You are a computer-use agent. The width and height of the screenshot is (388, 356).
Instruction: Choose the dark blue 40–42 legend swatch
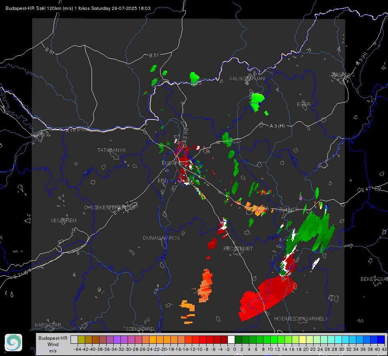coord(381,340)
